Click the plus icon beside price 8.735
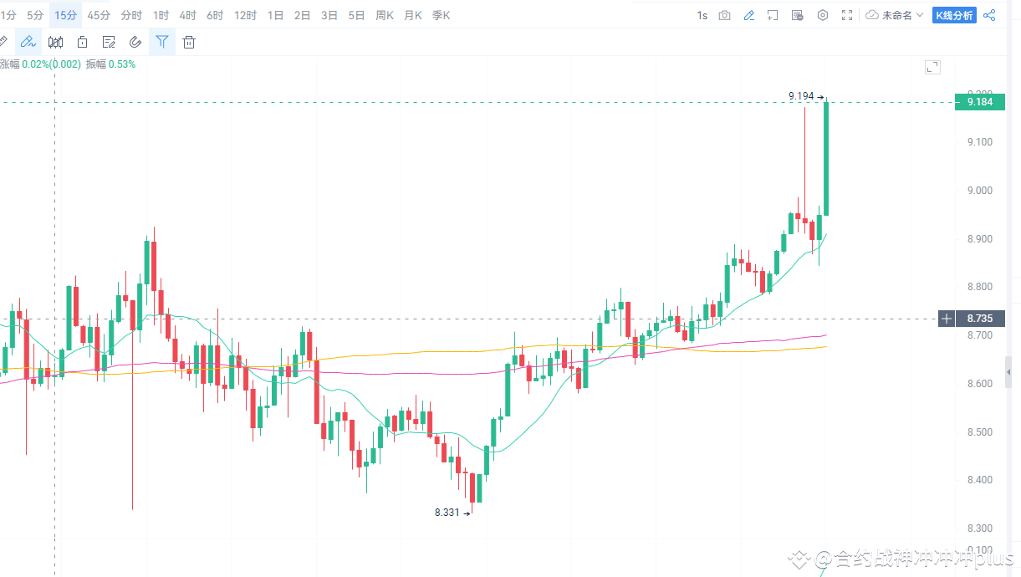The width and height of the screenshot is (1021, 577). (946, 319)
